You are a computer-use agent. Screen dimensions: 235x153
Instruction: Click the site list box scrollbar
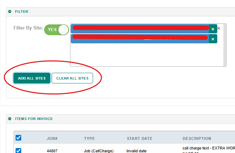[224, 46]
